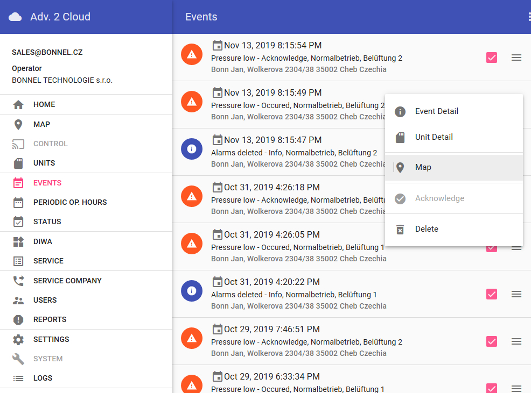The width and height of the screenshot is (531, 393).
Task: Choose Delete from the context menu
Action: point(427,229)
